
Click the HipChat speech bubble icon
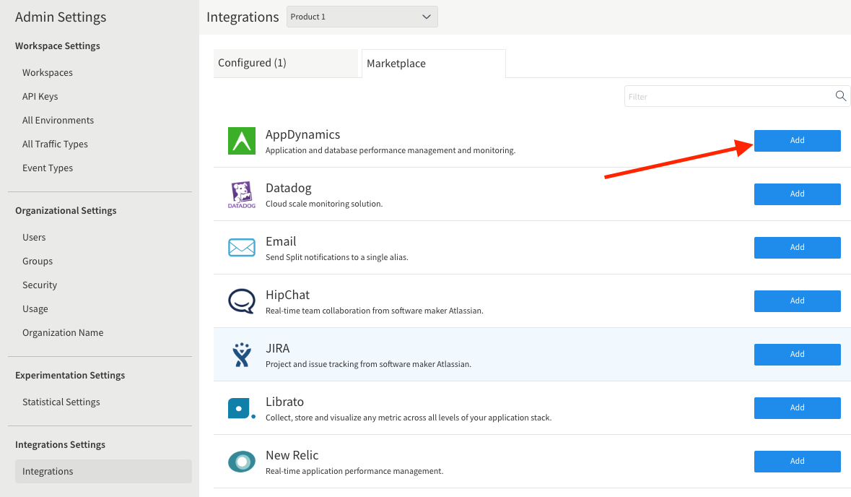coord(242,301)
